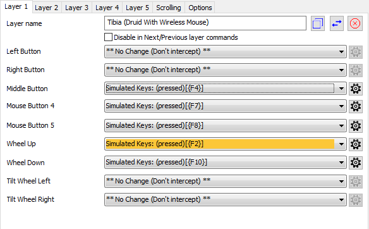
Task: Open Wheel Up settings gear
Action: pyautogui.click(x=356, y=144)
